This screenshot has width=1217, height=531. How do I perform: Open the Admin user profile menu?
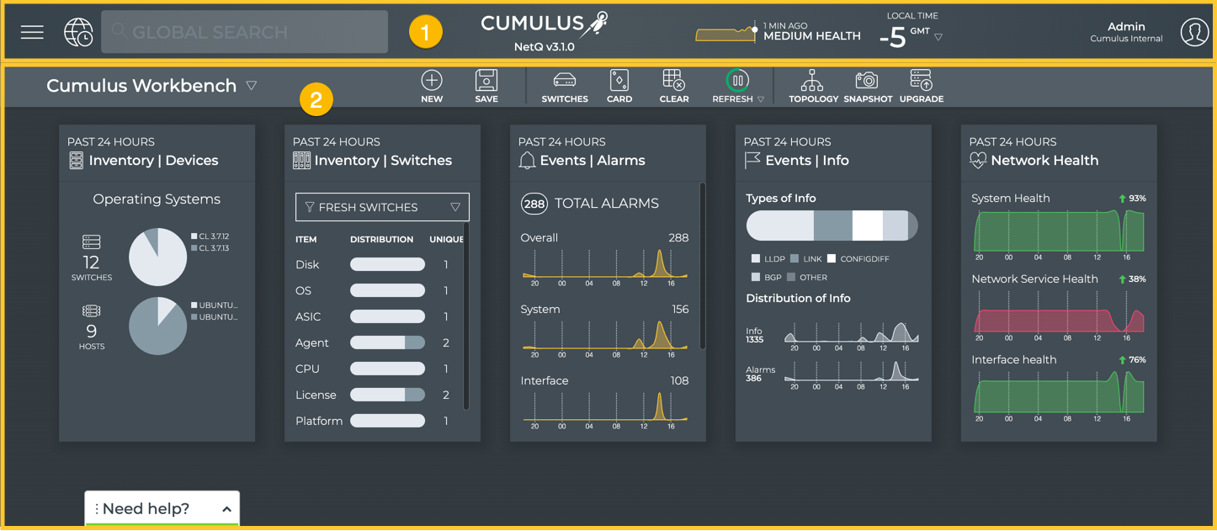(x=1194, y=32)
